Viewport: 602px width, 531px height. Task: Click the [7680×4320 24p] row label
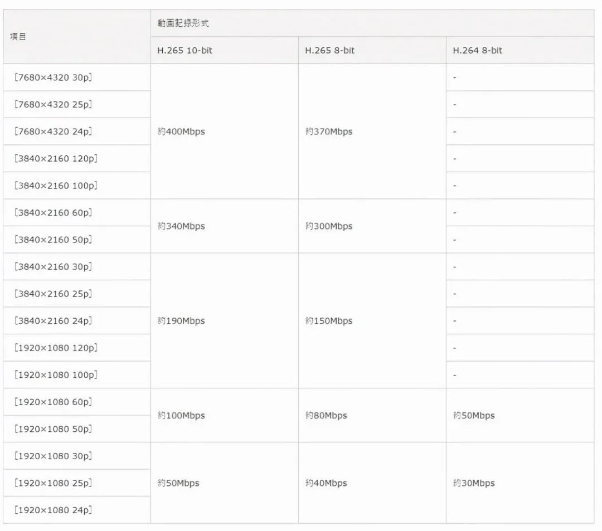[53, 131]
